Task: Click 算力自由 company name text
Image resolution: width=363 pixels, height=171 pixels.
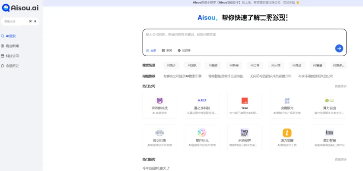Action: (x=329, y=108)
